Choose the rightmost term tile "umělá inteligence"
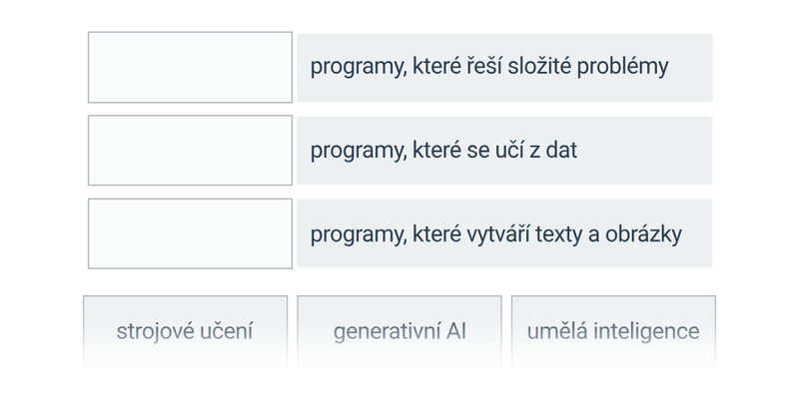 (x=613, y=330)
